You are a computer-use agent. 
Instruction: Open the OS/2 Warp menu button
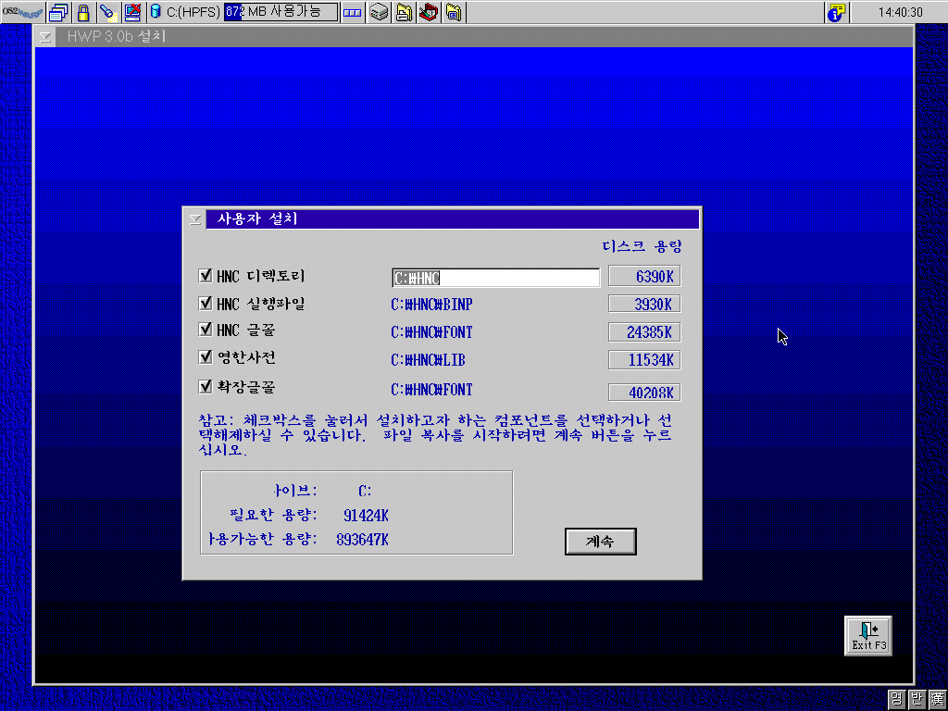coord(22,12)
